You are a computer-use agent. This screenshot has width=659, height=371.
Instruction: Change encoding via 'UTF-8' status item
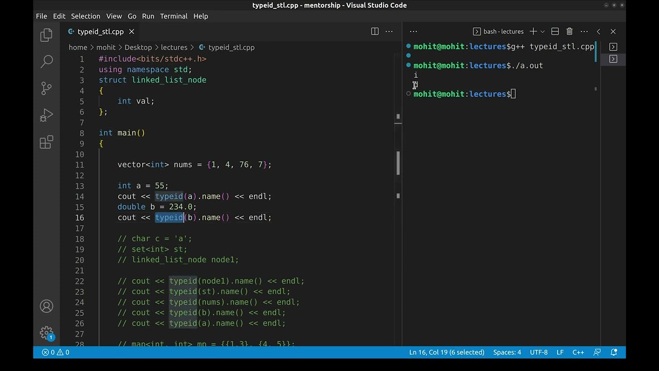click(x=539, y=352)
